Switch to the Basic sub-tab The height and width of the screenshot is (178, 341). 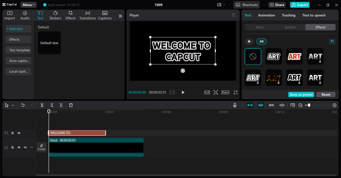pos(260,27)
